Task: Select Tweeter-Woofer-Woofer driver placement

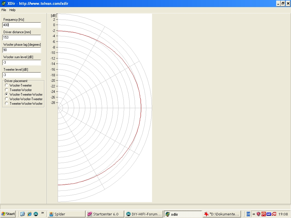Action: coord(7,104)
